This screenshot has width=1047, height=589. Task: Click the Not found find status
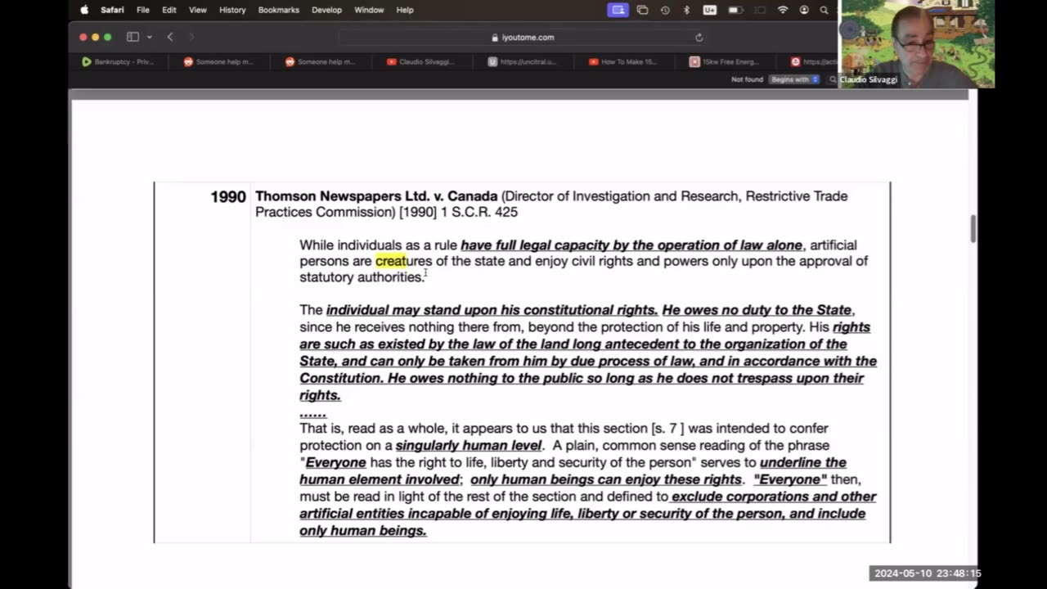(x=747, y=79)
